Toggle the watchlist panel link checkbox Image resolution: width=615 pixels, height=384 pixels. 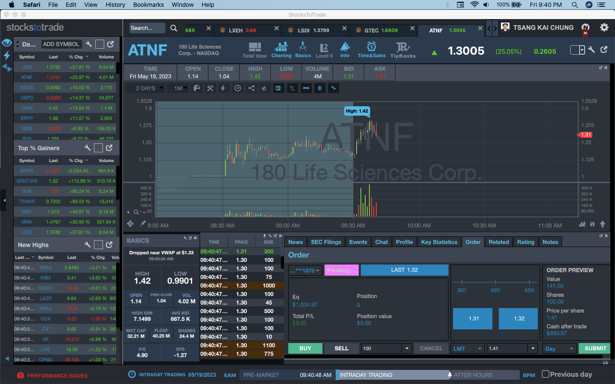100,44
